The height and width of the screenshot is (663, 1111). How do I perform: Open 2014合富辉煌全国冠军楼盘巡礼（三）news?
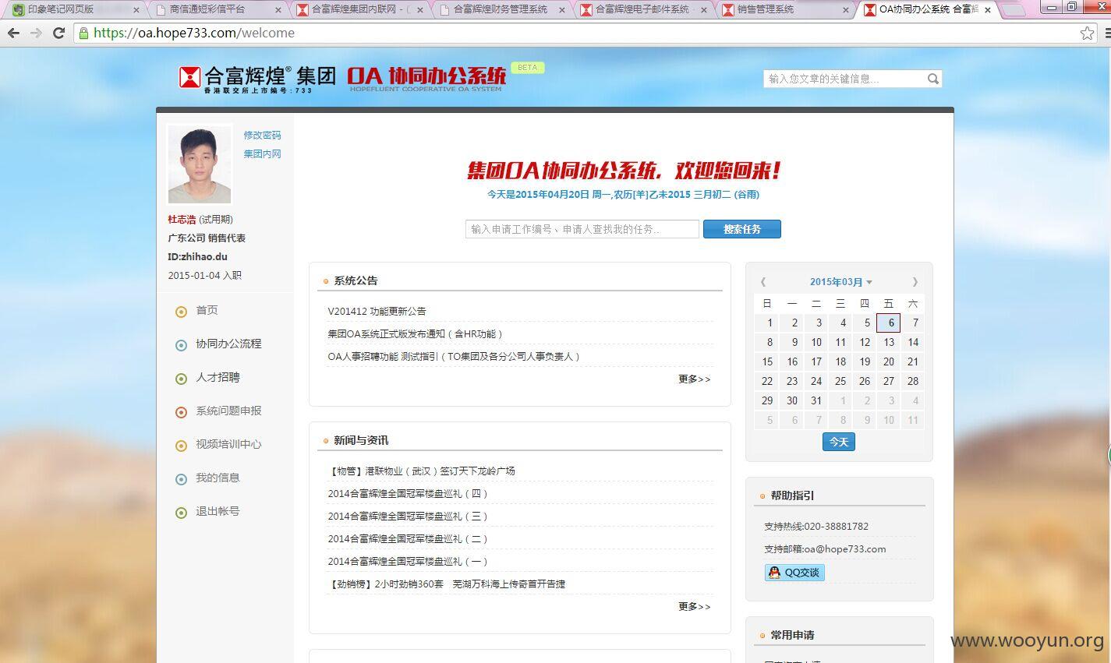[x=408, y=516]
